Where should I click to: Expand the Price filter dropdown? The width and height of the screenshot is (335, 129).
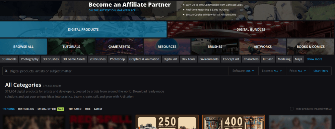pos(298,71)
